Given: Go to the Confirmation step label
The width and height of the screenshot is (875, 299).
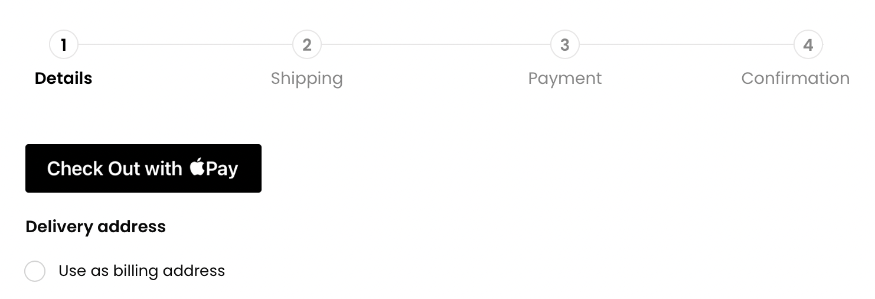Looking at the screenshot, I should coord(795,78).
